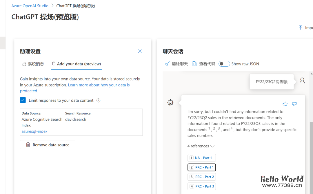313x194 pixels.
Task: Toggle Show raw JSON
Action: pyautogui.click(x=224, y=64)
